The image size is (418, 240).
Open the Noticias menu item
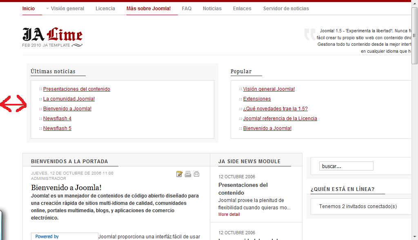212,9
